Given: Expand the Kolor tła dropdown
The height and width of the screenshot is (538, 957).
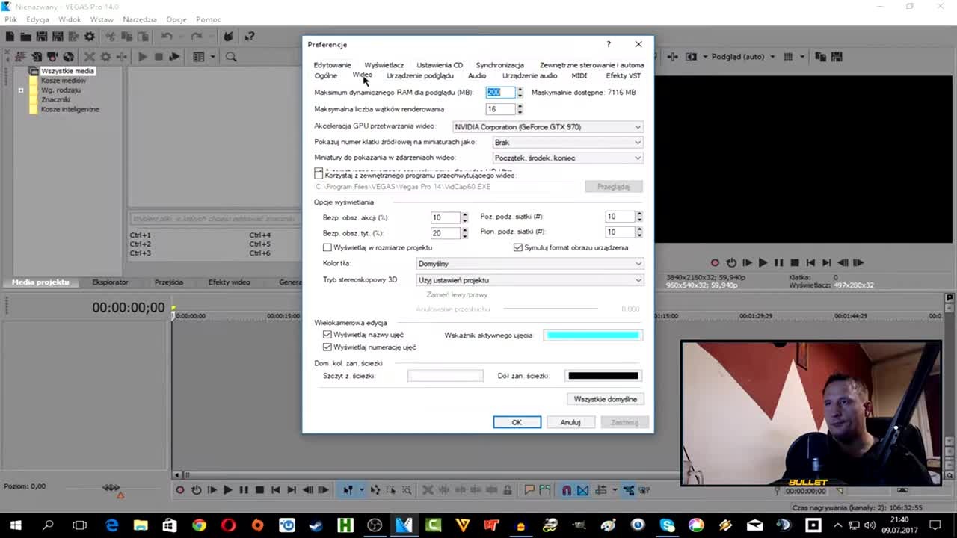Looking at the screenshot, I should coord(529,264).
